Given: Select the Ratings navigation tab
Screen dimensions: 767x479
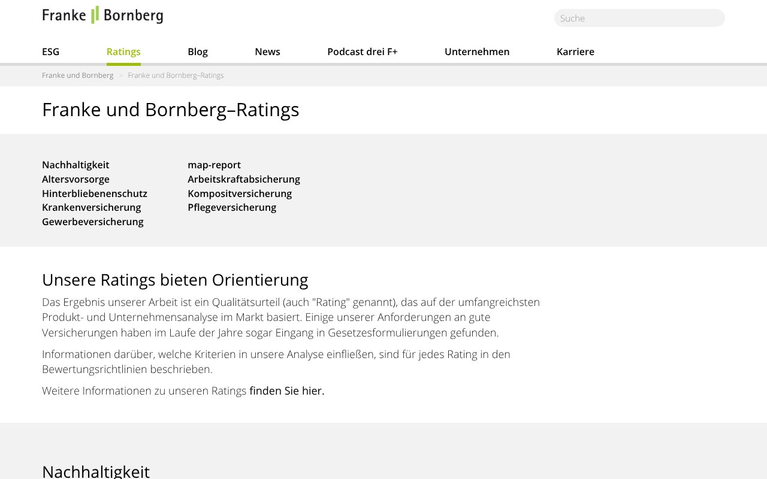Looking at the screenshot, I should (123, 51).
